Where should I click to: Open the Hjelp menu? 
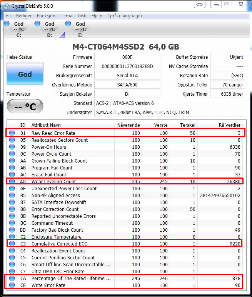[x=97, y=16]
